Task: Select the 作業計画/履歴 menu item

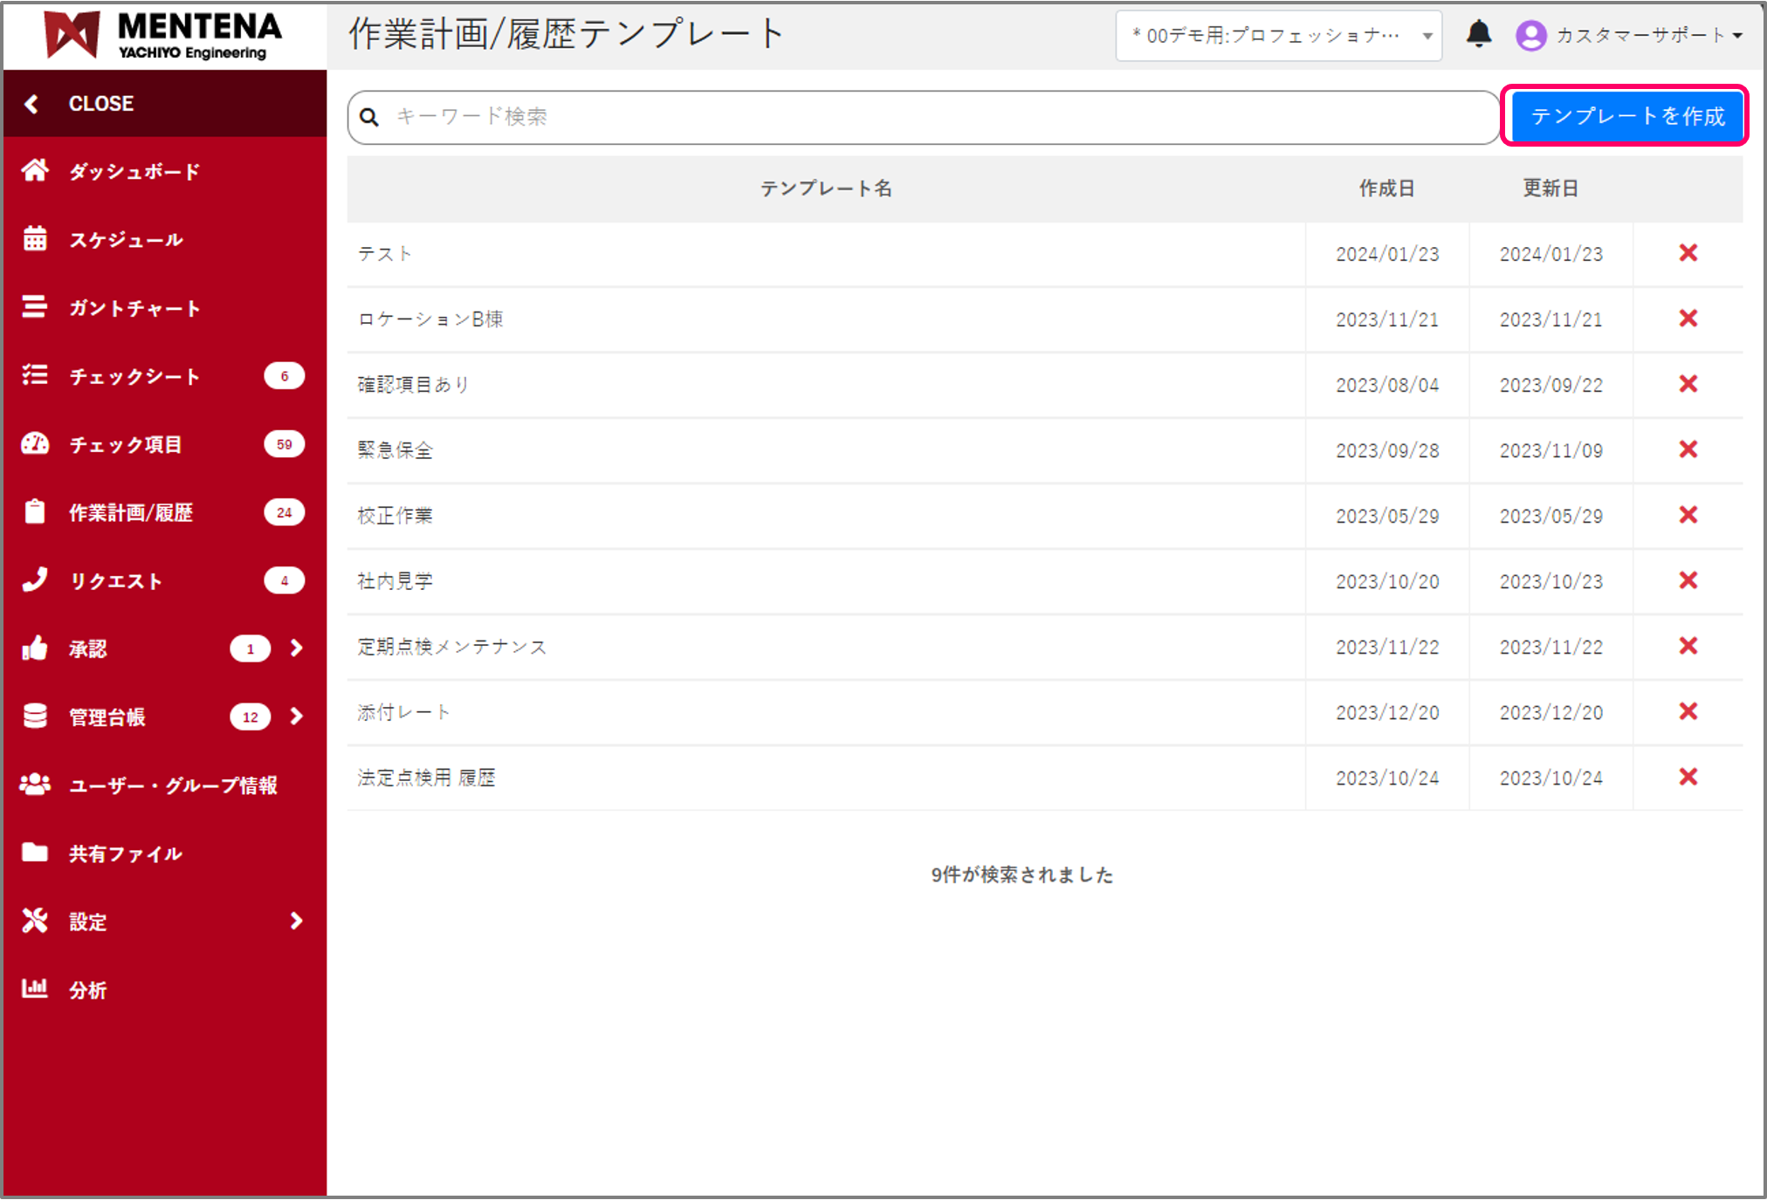Action: pyautogui.click(x=131, y=512)
